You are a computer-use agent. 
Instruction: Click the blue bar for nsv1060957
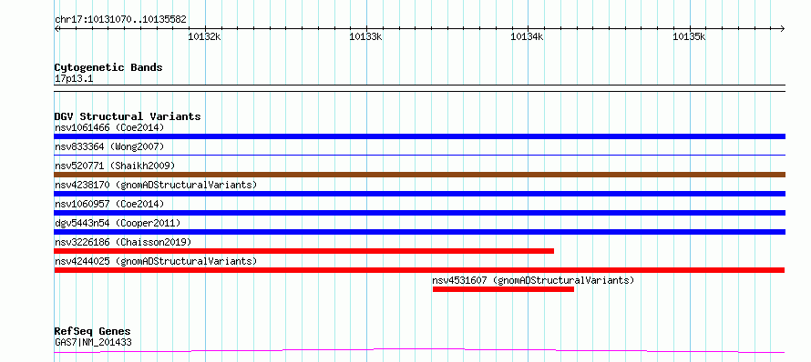pyautogui.click(x=419, y=213)
